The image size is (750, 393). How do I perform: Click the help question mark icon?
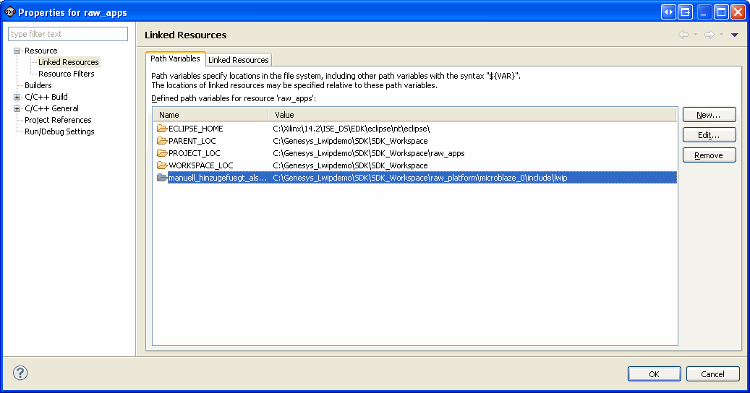click(20, 373)
